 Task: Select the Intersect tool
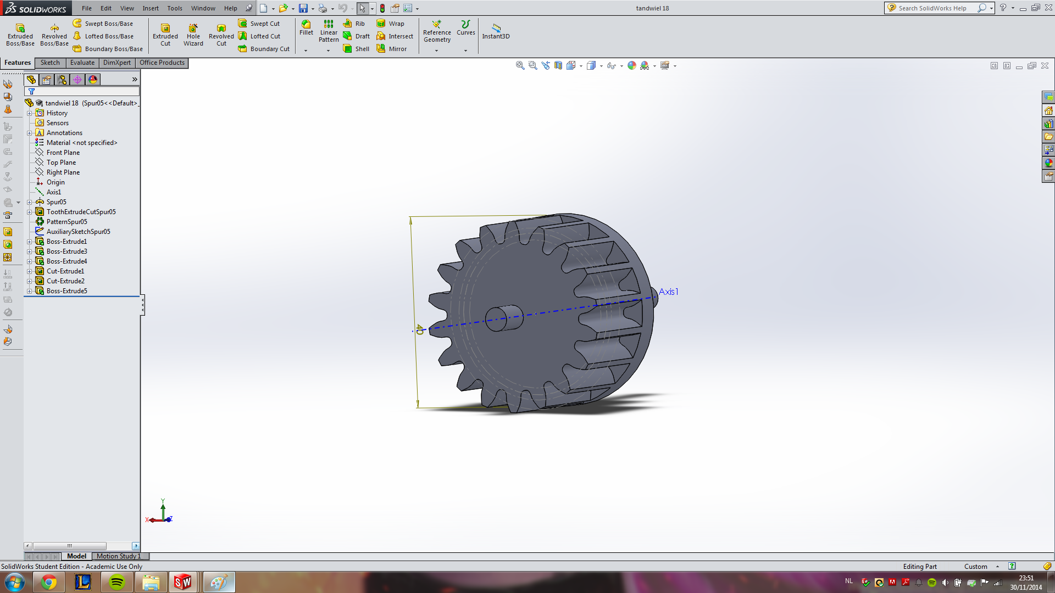pyautogui.click(x=395, y=36)
